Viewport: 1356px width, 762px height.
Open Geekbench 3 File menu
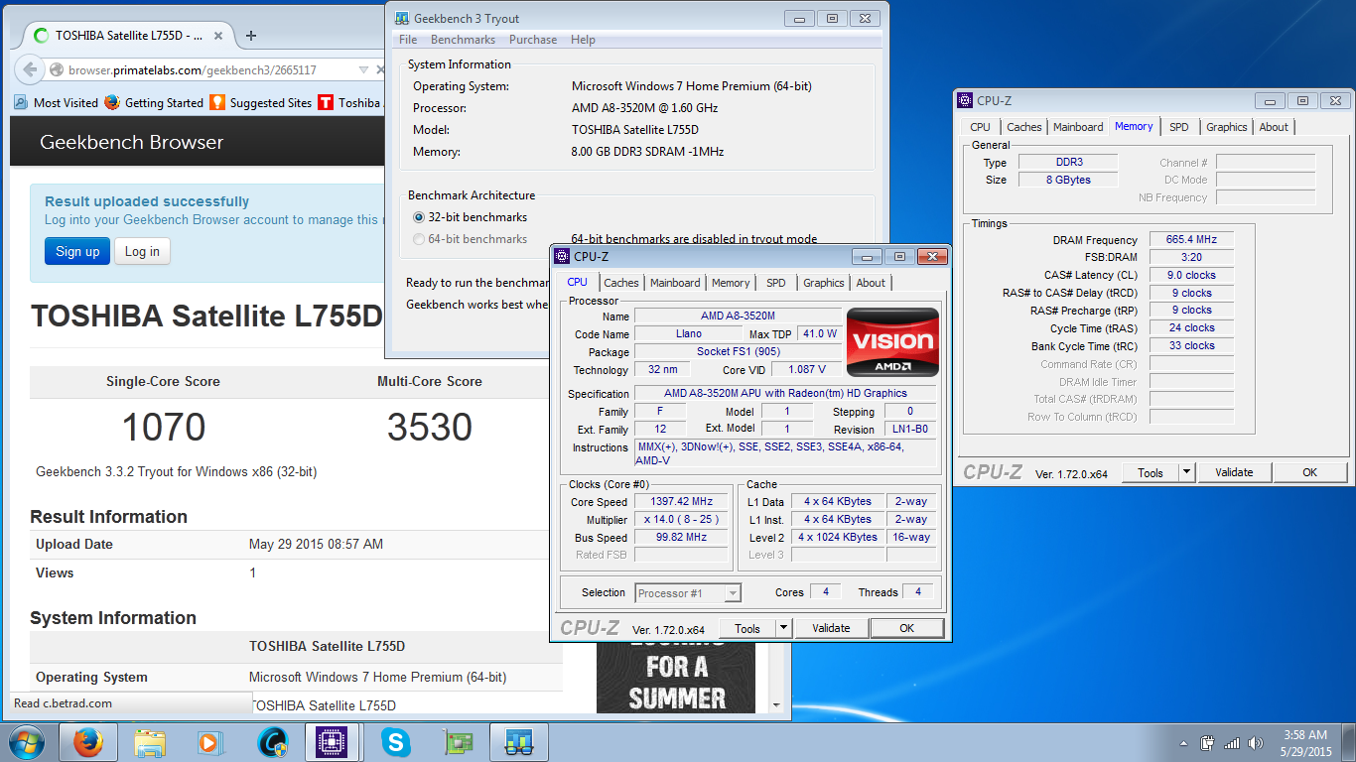408,40
